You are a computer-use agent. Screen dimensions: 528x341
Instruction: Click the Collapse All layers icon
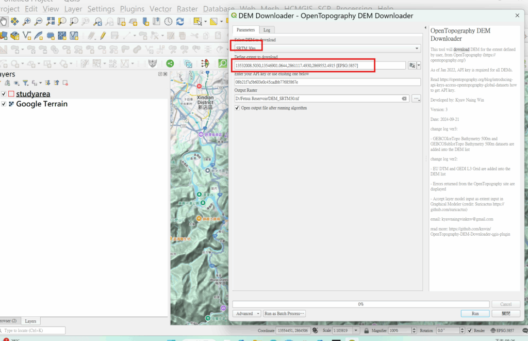[x=56, y=83]
